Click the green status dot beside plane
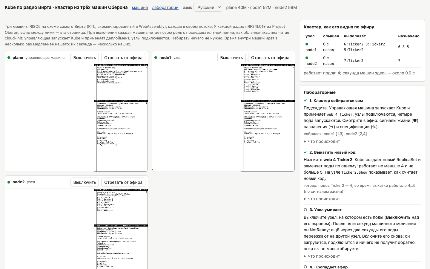This screenshot has height=269, width=430. [x=9, y=58]
